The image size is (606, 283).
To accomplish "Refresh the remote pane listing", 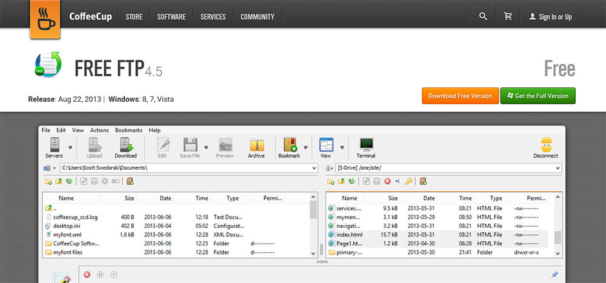I will (351, 181).
